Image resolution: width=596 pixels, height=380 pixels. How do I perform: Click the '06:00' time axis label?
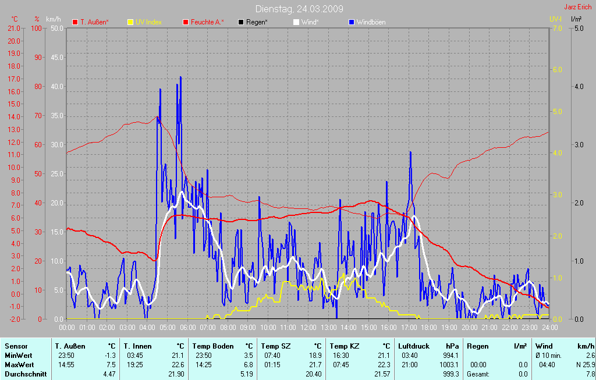coord(187,328)
